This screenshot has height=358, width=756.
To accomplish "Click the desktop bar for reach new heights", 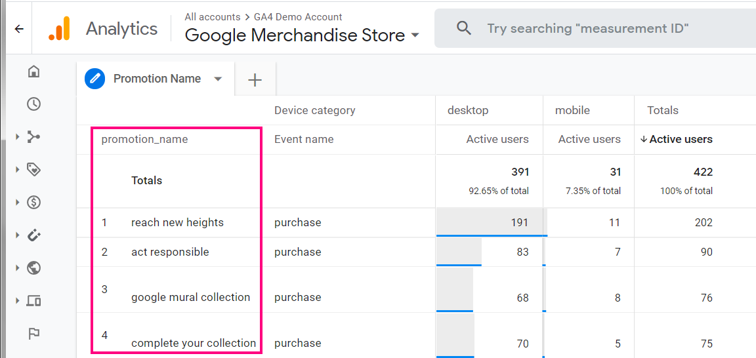I will pos(491,222).
